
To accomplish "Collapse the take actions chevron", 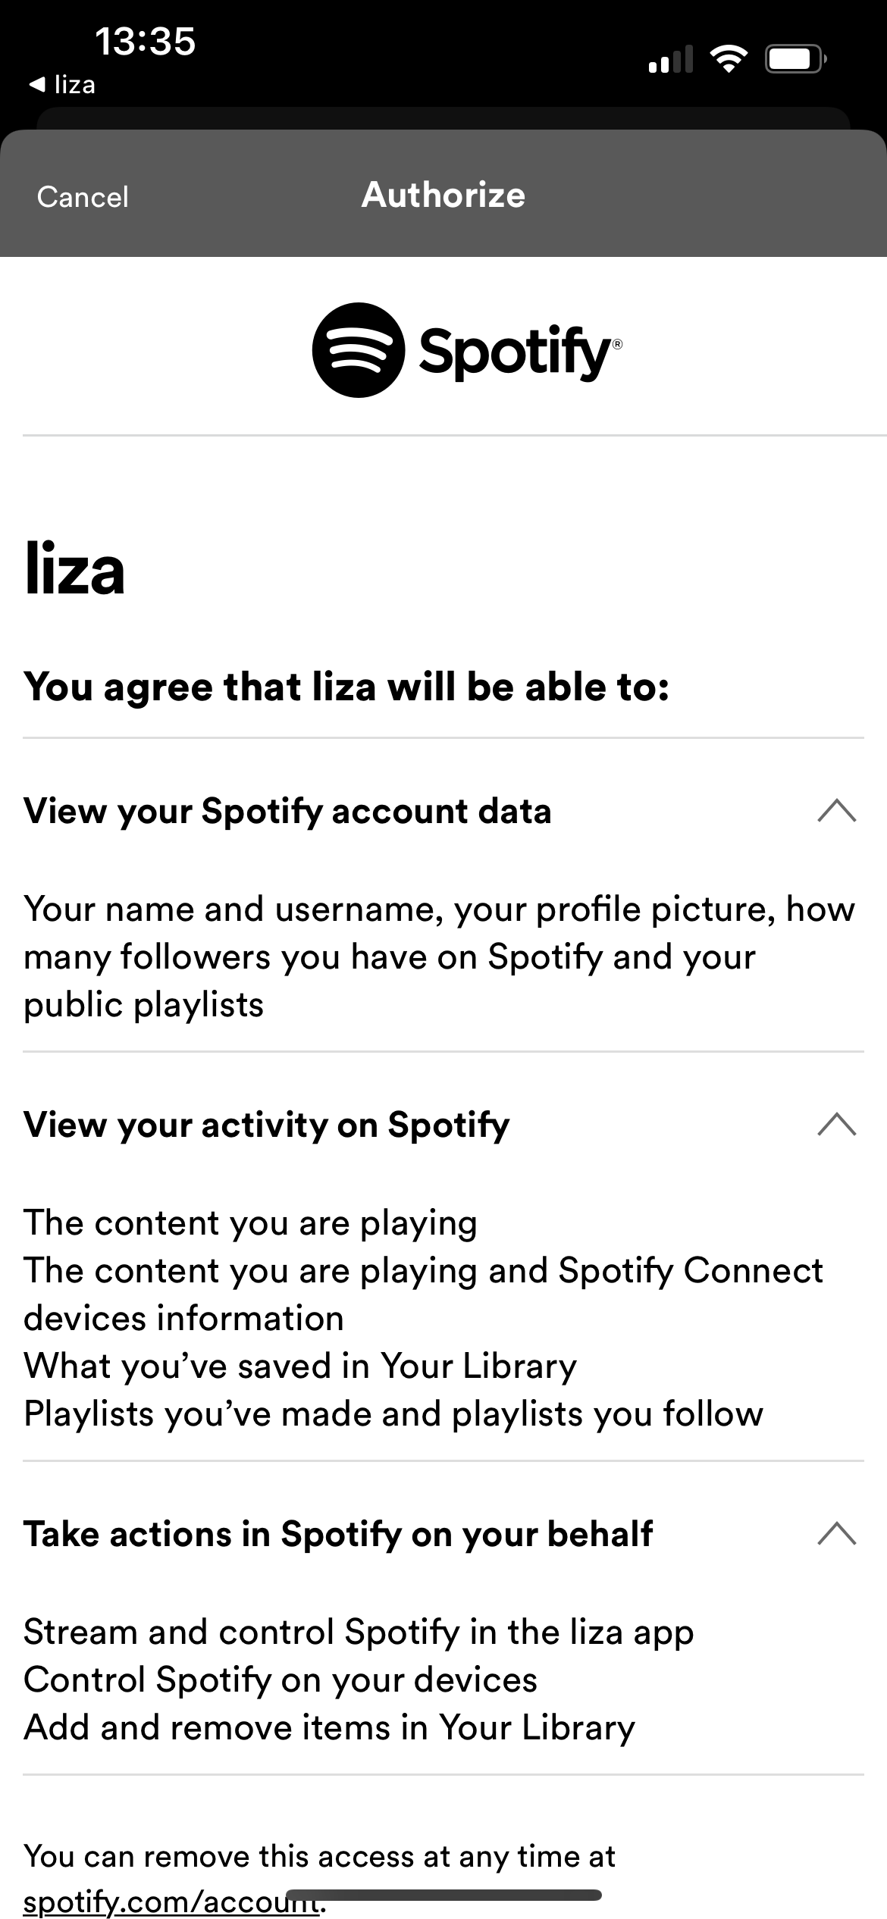I will point(837,1533).
